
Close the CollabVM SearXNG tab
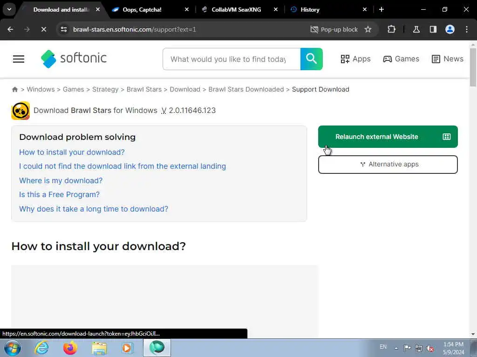(x=276, y=9)
